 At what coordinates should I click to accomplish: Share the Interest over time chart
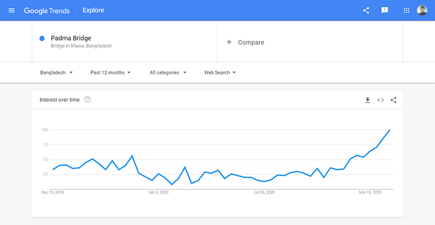click(393, 100)
